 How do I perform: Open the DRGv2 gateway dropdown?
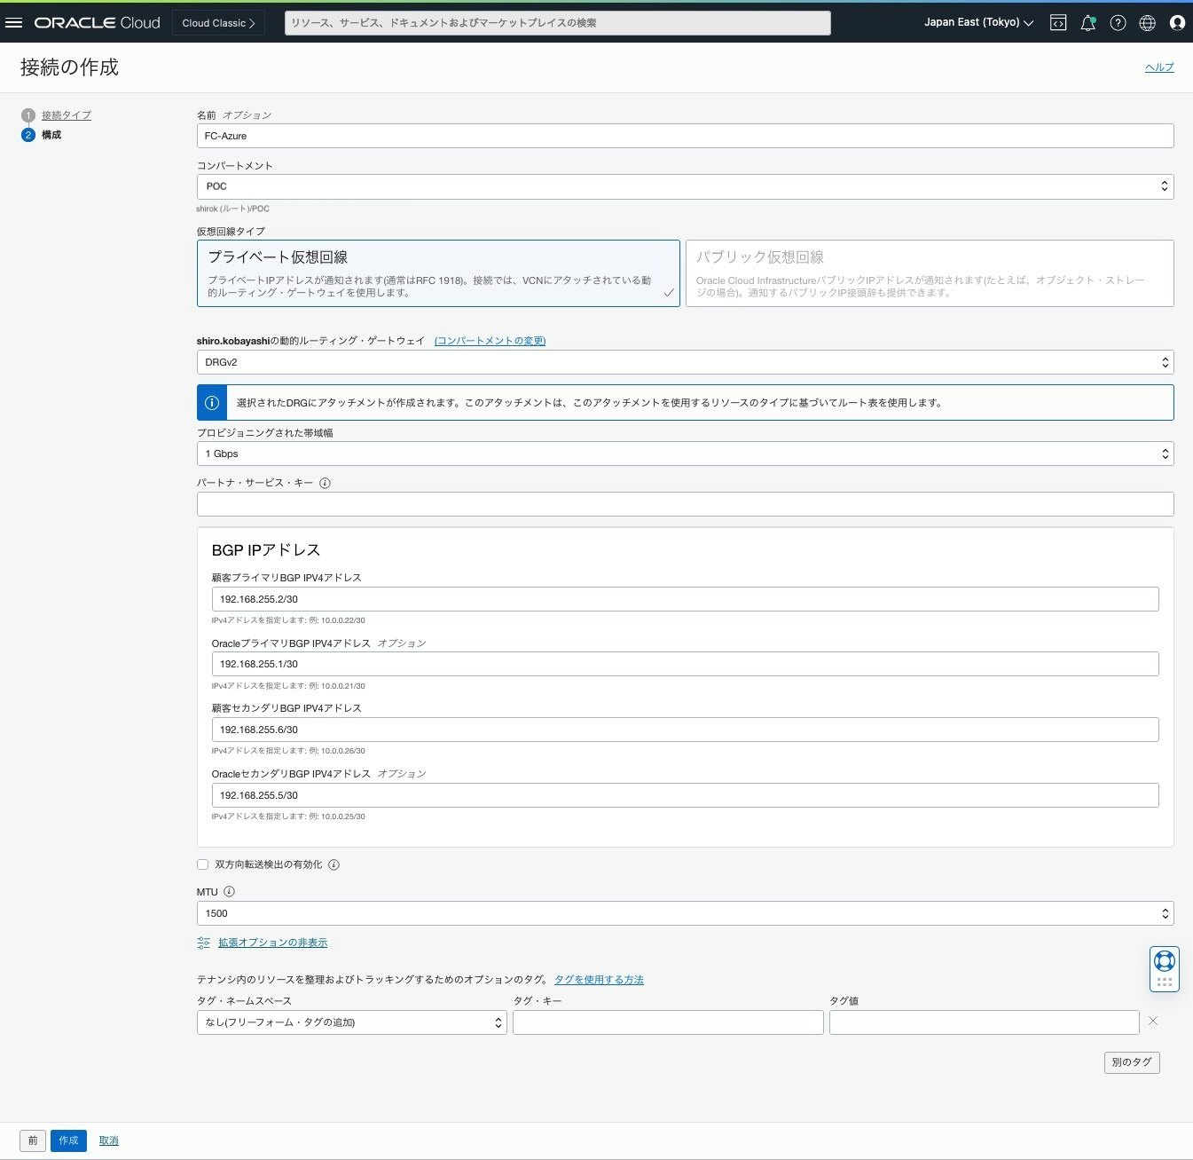pyautogui.click(x=685, y=362)
